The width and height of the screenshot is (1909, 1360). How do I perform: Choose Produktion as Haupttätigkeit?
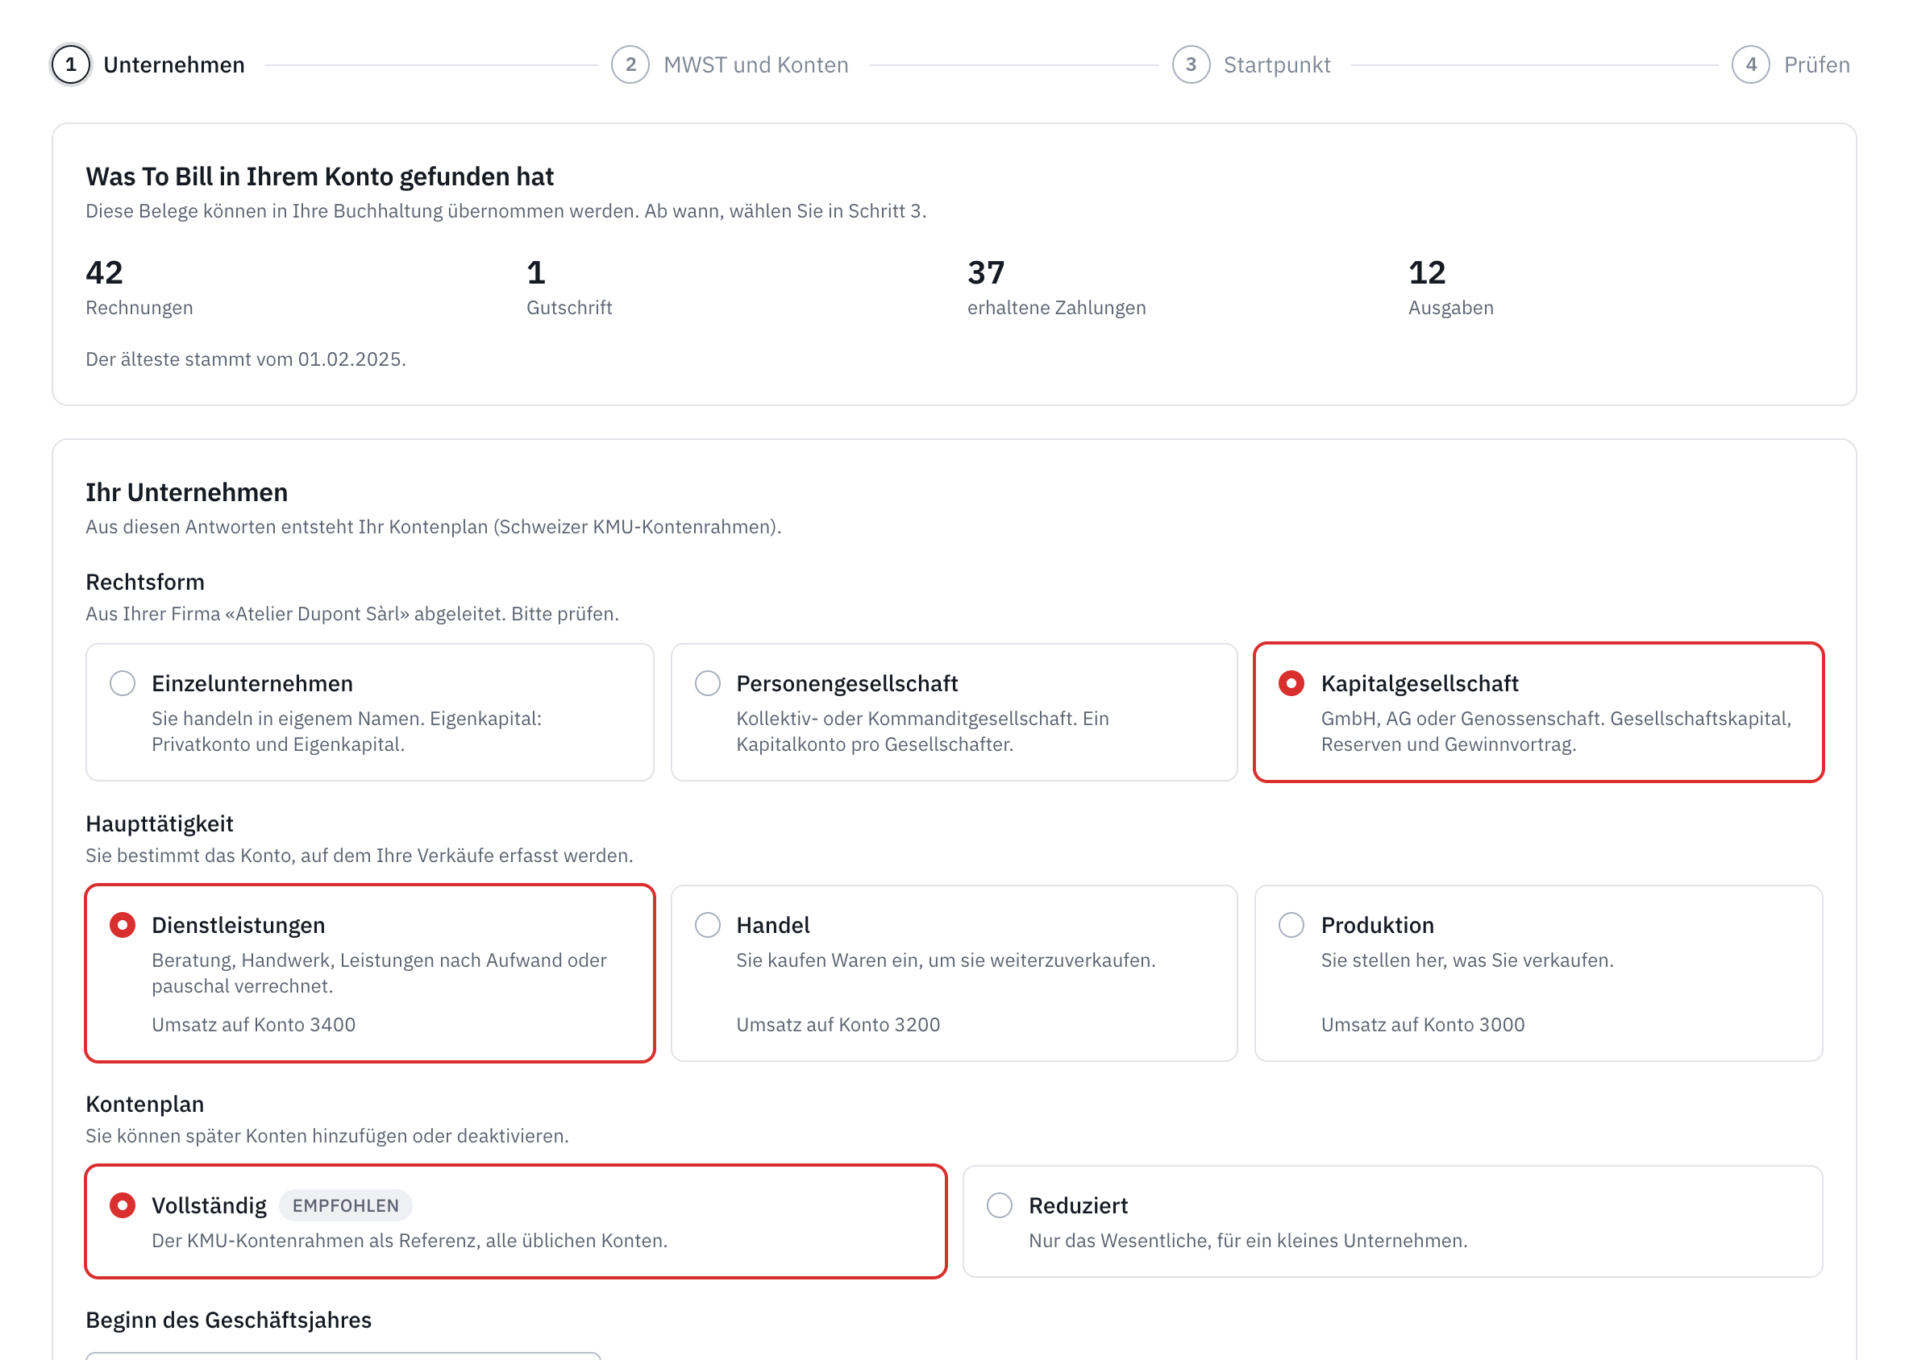click(1539, 973)
